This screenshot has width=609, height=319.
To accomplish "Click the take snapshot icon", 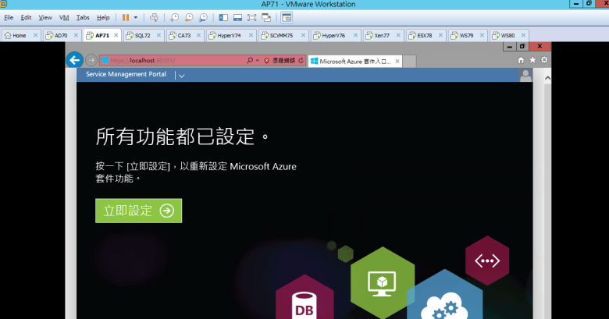I will coord(176,16).
